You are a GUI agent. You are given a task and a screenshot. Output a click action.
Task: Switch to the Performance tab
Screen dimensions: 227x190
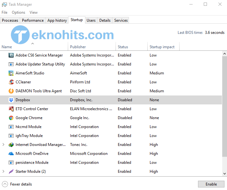tap(33, 20)
